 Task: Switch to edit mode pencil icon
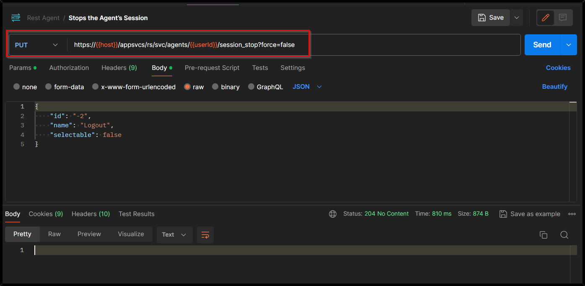tap(546, 18)
